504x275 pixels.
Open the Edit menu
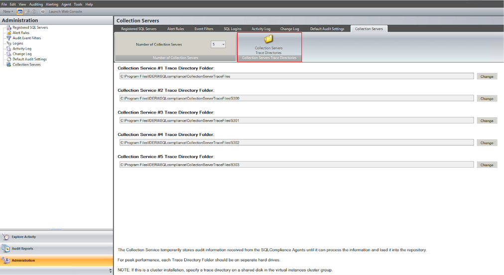(x=12, y=4)
